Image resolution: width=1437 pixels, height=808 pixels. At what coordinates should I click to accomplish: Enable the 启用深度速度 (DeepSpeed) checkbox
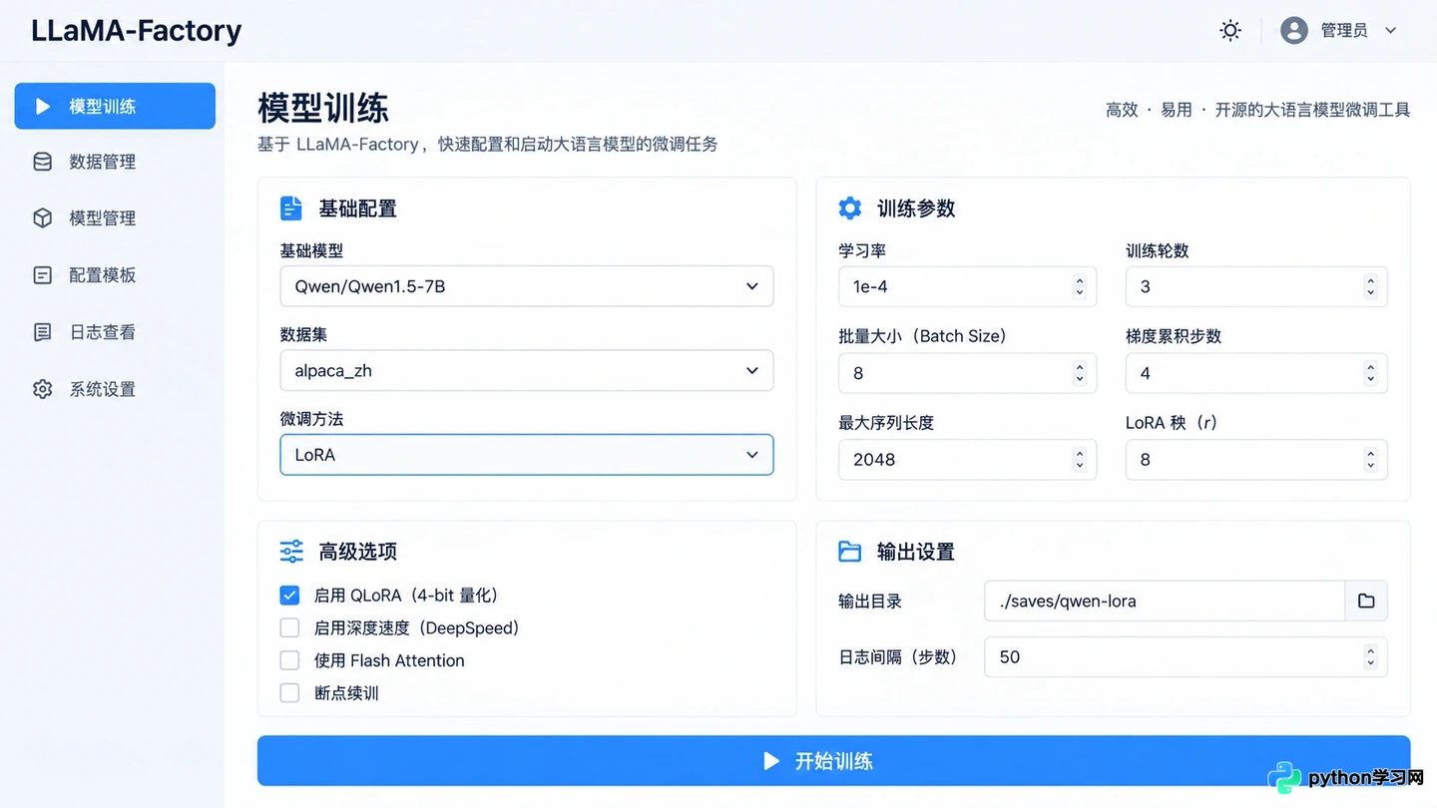click(x=289, y=628)
